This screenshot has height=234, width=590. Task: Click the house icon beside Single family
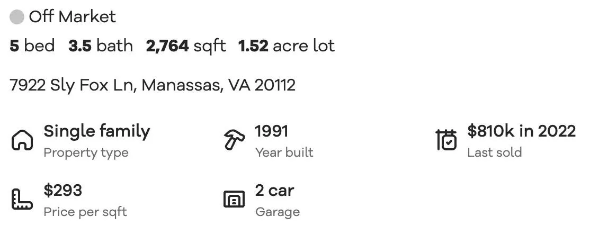click(22, 140)
